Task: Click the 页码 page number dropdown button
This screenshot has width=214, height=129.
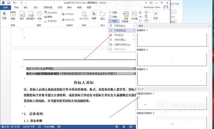Action: click(x=114, y=21)
